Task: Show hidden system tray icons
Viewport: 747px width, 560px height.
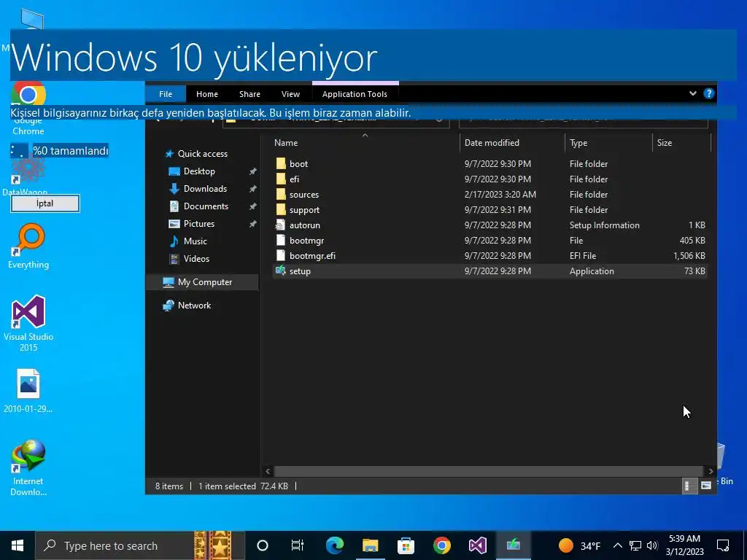Action: coord(617,545)
